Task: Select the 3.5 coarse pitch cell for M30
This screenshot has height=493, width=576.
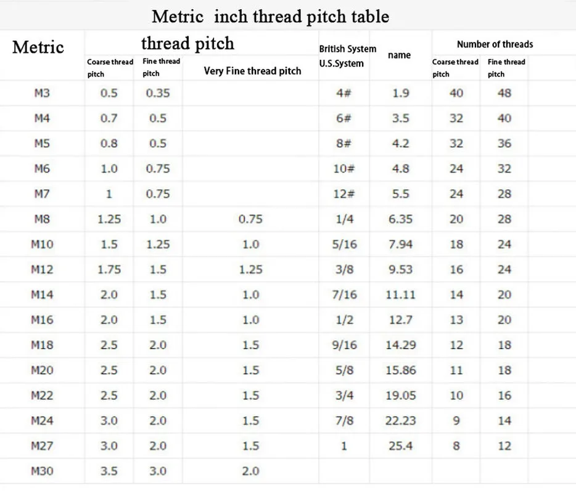Action: (109, 471)
